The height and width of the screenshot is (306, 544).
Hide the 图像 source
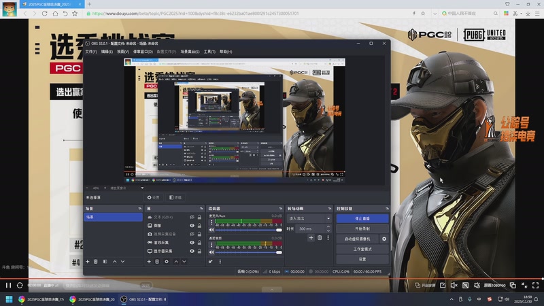192,226
